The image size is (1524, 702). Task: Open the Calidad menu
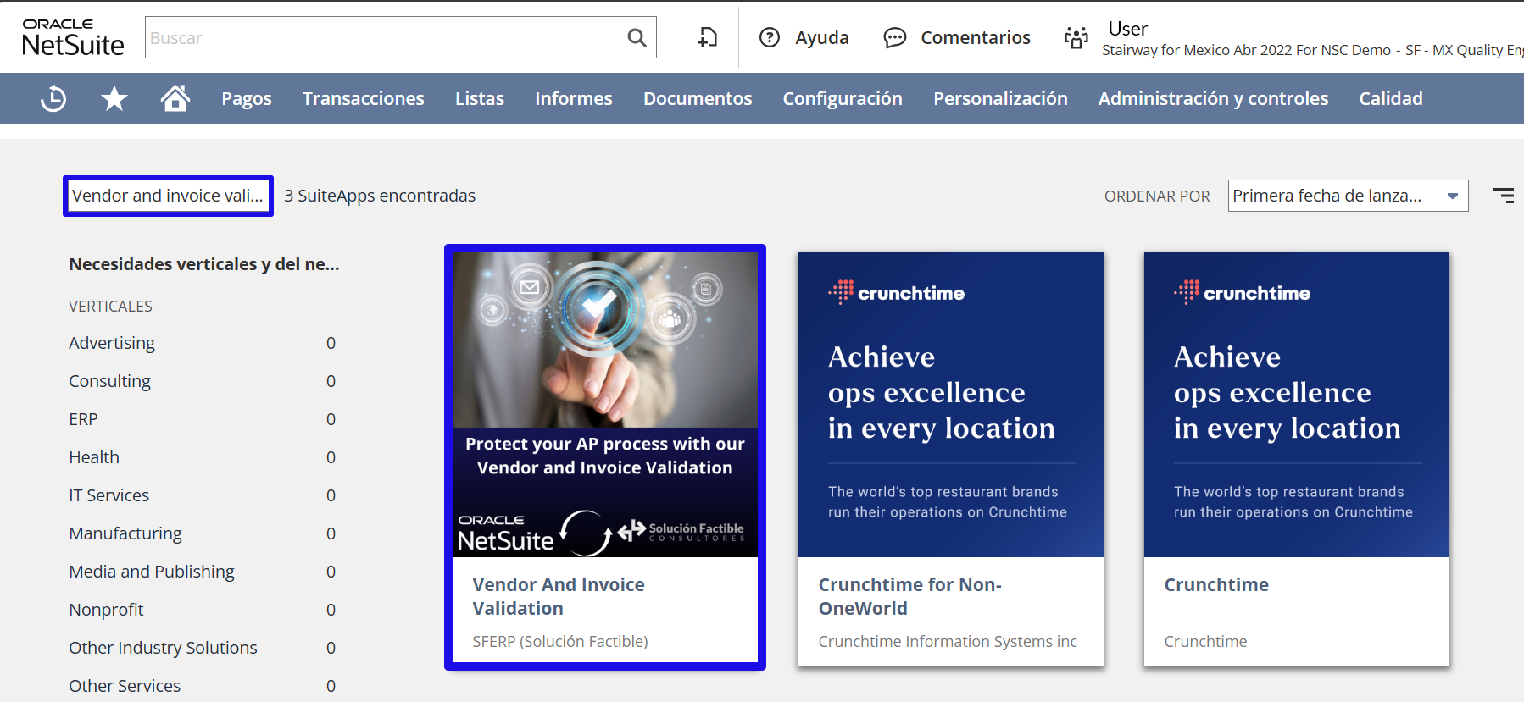point(1390,99)
